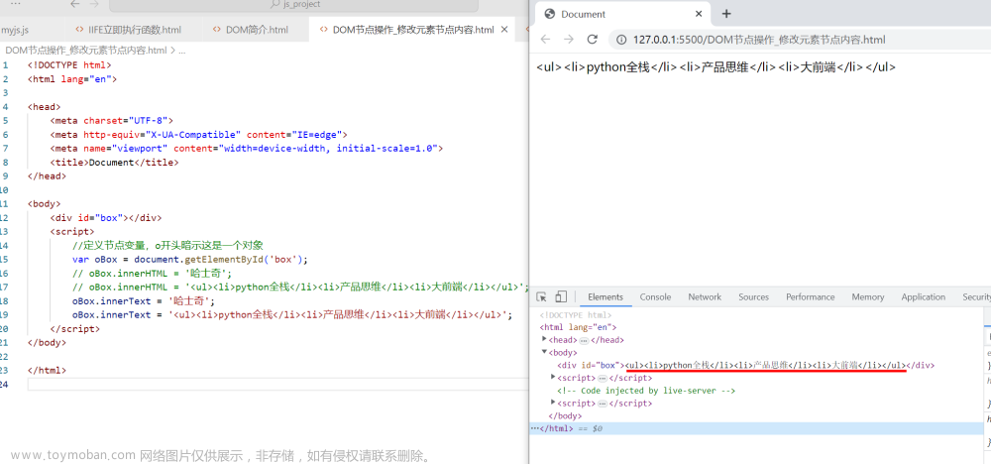The height and width of the screenshot is (464, 991).
Task: Open the DevTools Application tab
Action: tap(924, 297)
